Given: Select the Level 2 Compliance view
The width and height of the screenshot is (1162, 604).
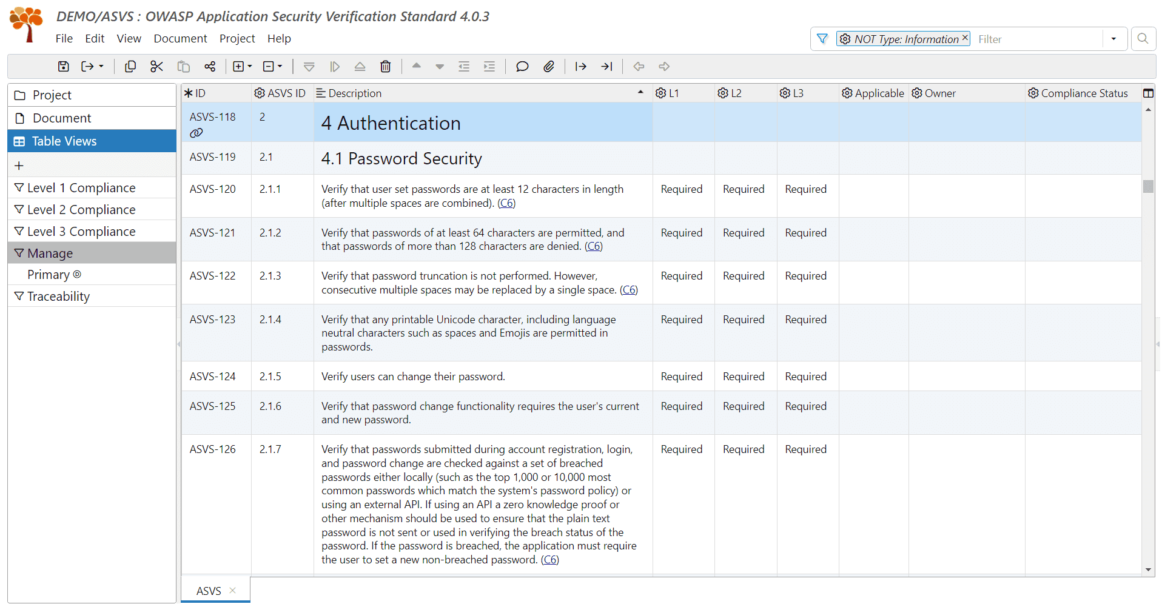Looking at the screenshot, I should click(92, 210).
